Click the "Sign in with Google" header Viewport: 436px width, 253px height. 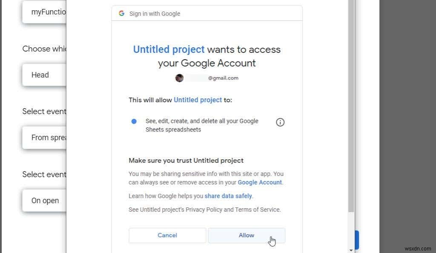(155, 13)
